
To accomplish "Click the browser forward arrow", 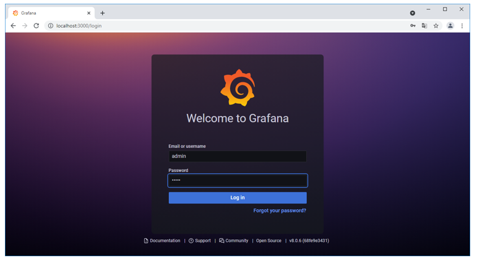I will 25,26.
